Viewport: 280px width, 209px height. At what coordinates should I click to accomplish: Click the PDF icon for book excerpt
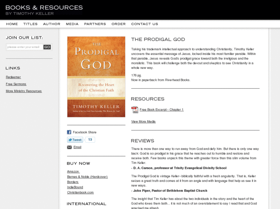pos(135,110)
